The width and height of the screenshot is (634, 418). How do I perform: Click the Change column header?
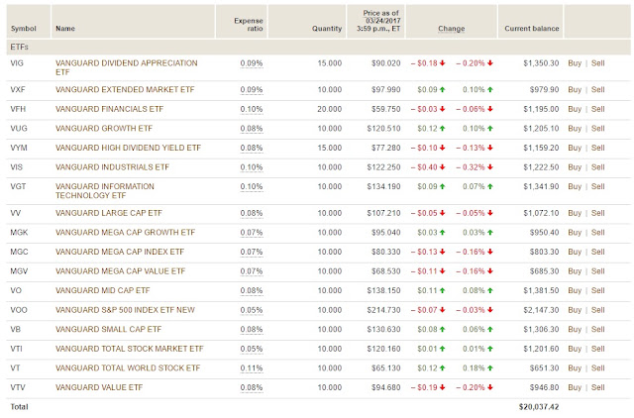click(x=452, y=29)
